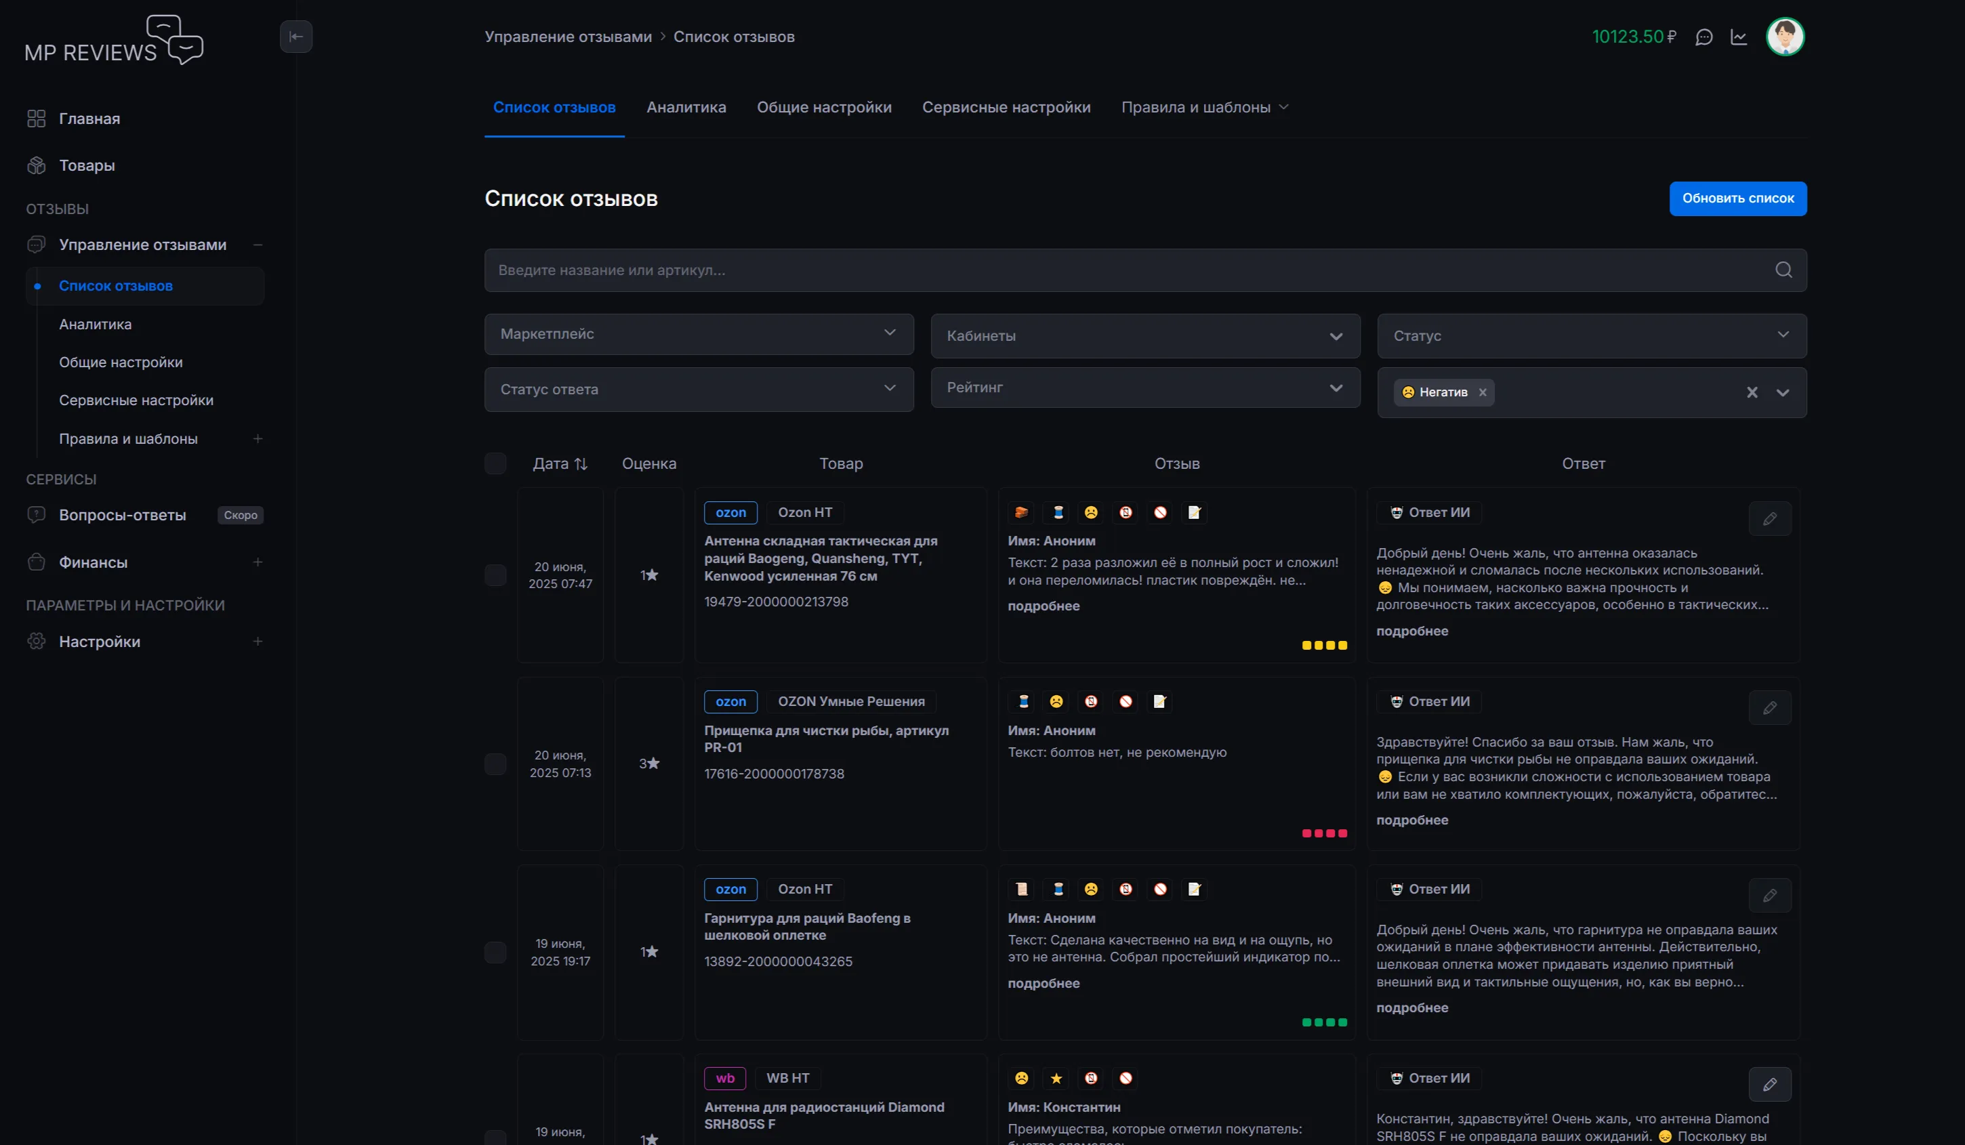The image size is (1965, 1145).
Task: Open подробнее link of the fish clip review
Action: point(1412,820)
